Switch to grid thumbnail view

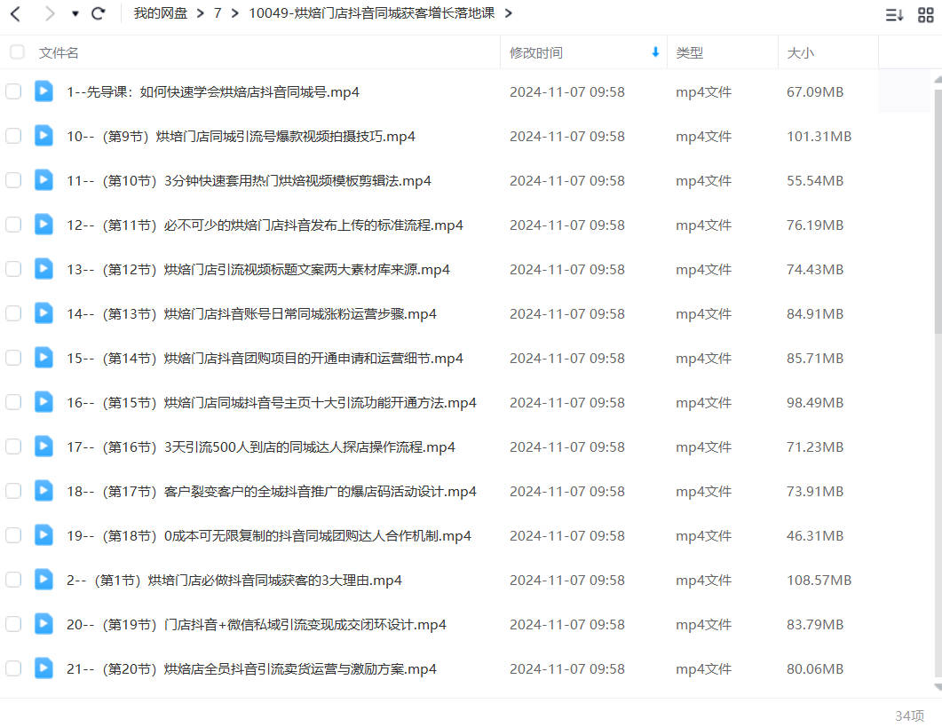click(x=926, y=14)
